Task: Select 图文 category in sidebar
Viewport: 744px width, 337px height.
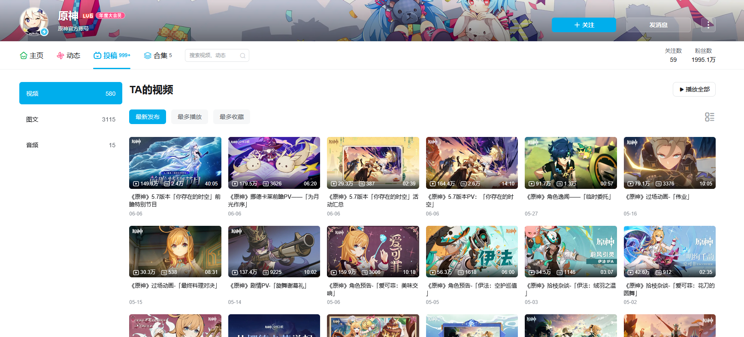Action: click(x=71, y=119)
